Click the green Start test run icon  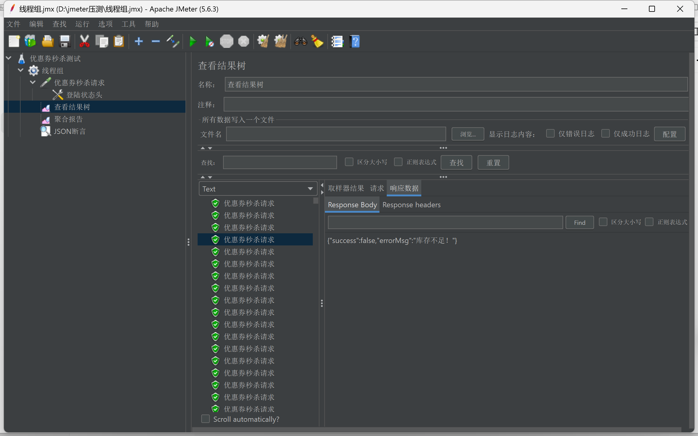192,42
